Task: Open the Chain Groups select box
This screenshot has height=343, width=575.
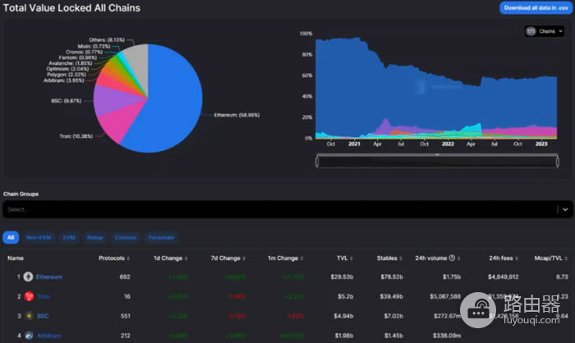Action: 287,209
